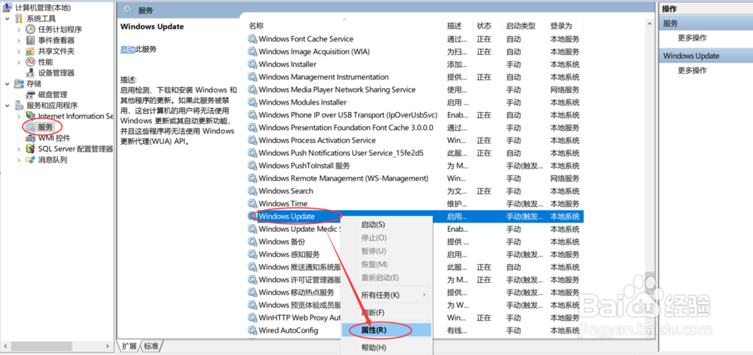
Task: Click the Performance (性能) icon
Action: coord(31,62)
